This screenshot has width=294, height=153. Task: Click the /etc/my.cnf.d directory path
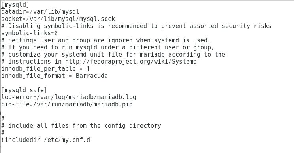click(67, 140)
